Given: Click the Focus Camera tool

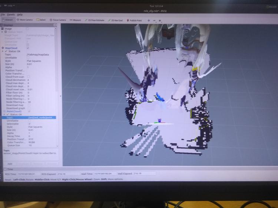Looking at the screenshot, I should (57, 20).
